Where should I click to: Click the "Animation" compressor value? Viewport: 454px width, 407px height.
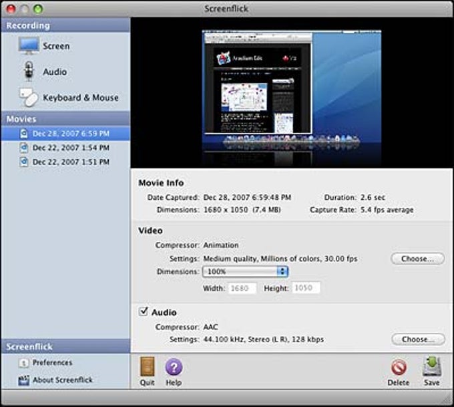221,245
